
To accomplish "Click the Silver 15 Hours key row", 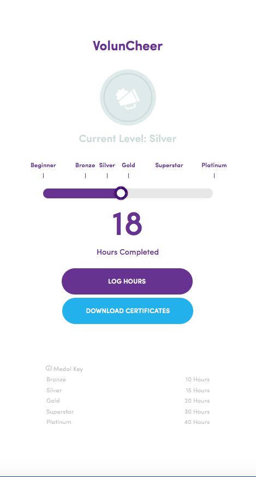I will point(128,390).
